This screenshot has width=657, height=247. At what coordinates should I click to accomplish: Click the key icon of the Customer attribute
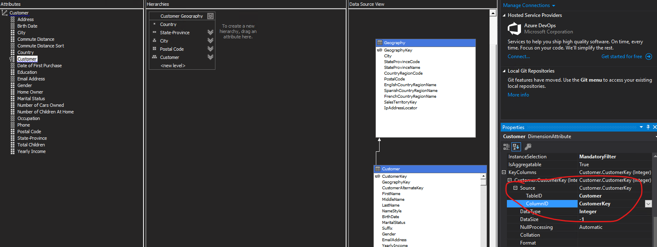click(12, 59)
